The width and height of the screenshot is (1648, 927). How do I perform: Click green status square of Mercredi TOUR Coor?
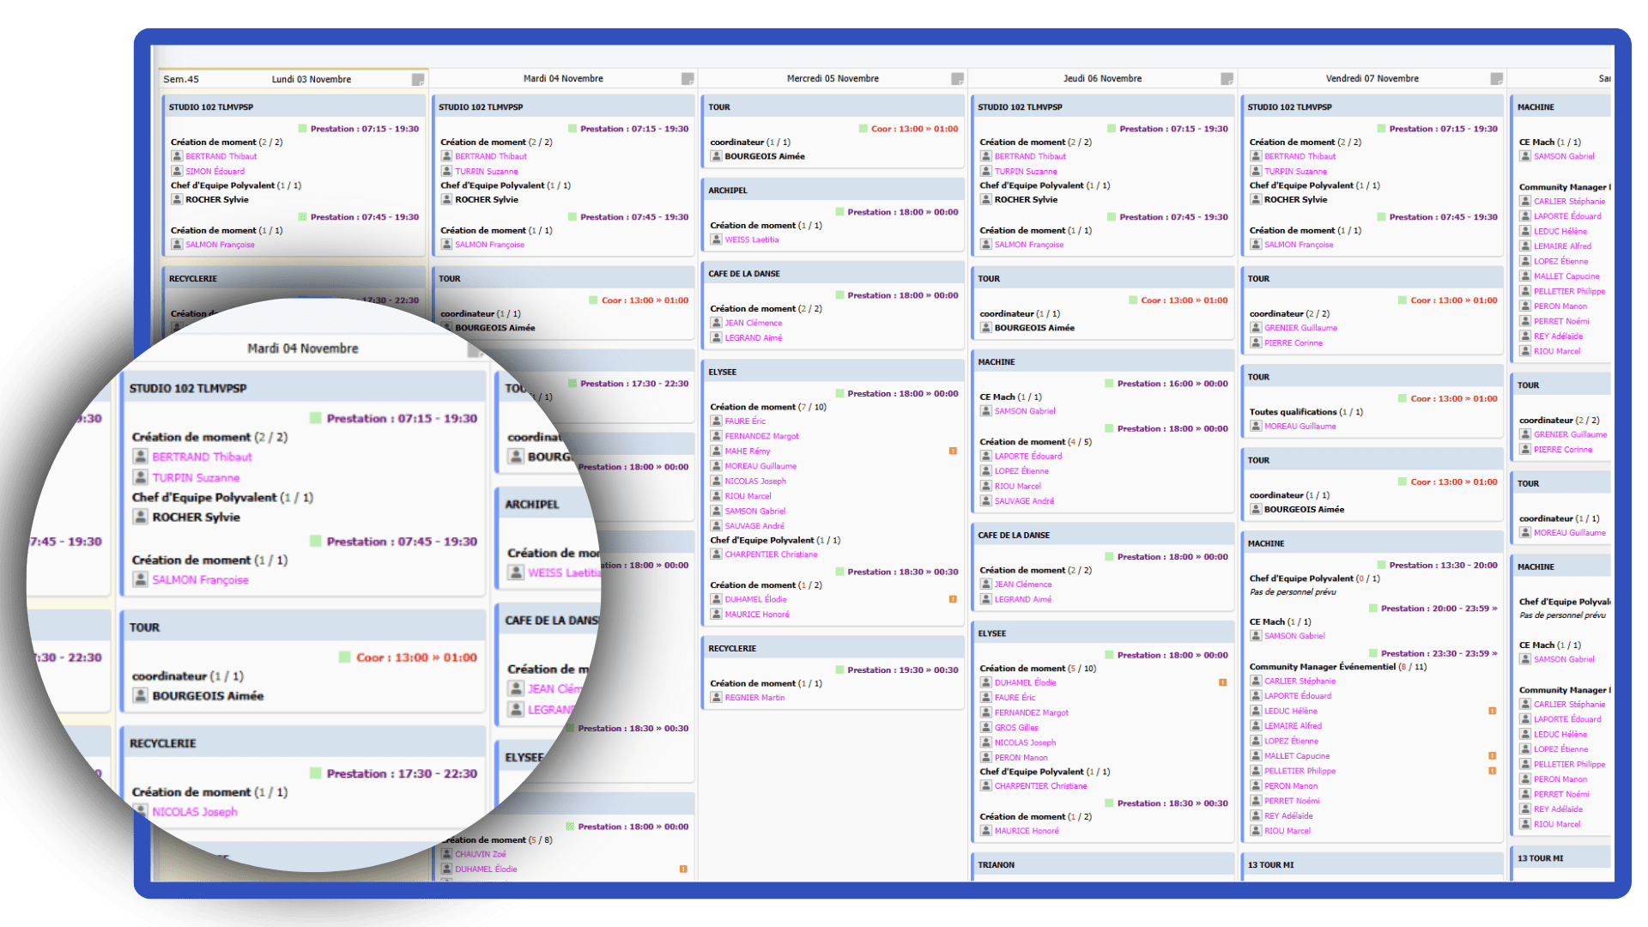point(863,129)
